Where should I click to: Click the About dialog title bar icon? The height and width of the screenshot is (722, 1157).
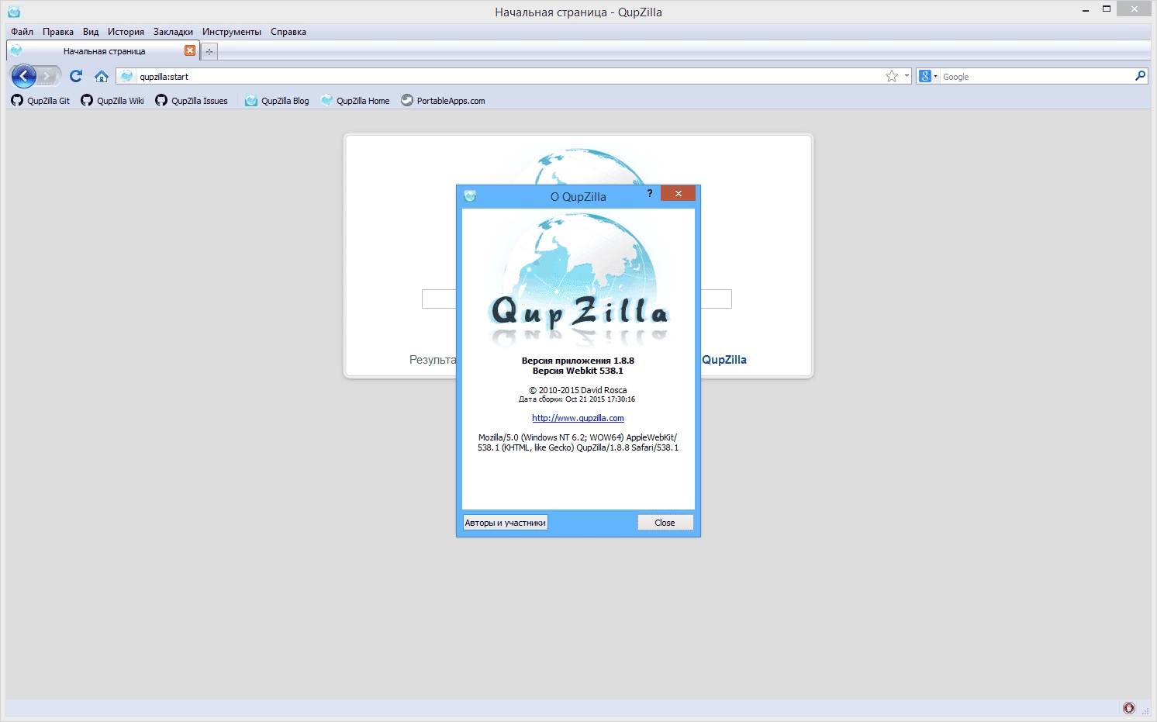click(469, 196)
